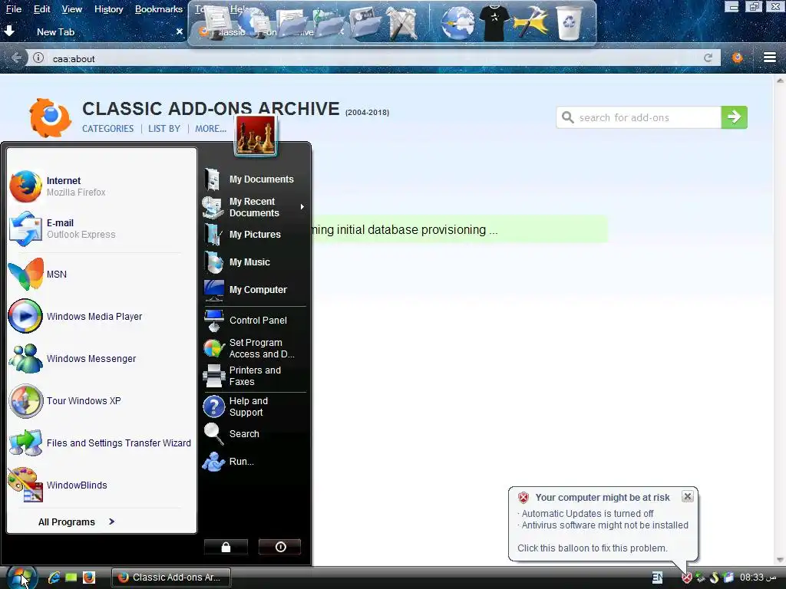Viewport: 786px width, 589px height.
Task: Click Show Desktop icon in Quick Launch
Action: coord(71,577)
